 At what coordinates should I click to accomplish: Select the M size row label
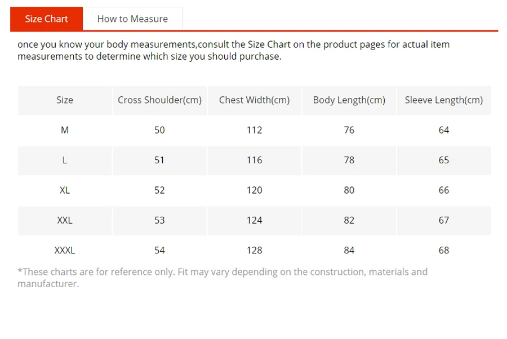click(65, 130)
